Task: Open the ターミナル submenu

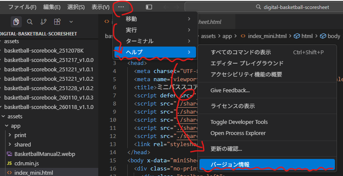Action: click(155, 41)
